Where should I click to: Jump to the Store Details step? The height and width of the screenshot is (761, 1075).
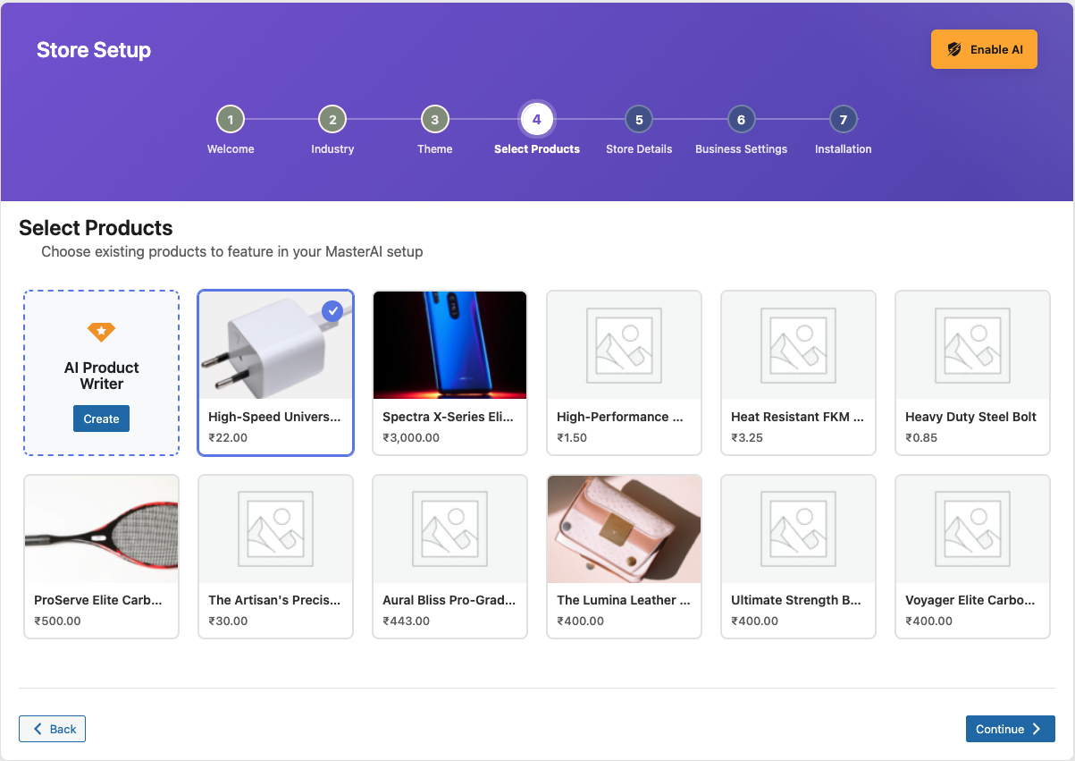click(x=639, y=119)
